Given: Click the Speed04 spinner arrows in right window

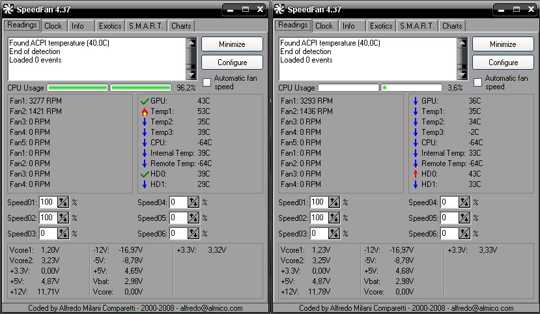Looking at the screenshot, I should [464, 202].
